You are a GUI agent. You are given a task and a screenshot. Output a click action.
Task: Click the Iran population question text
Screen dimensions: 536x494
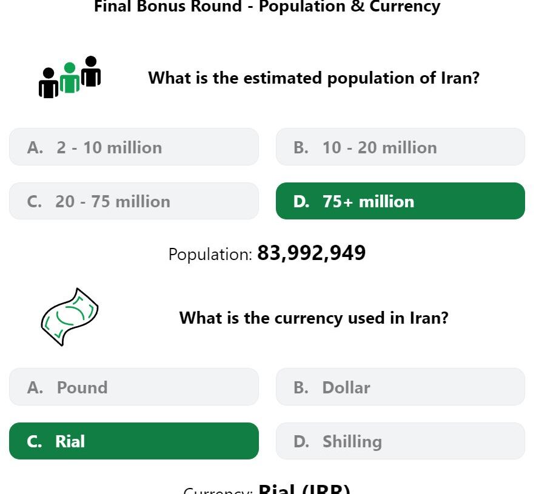(314, 78)
